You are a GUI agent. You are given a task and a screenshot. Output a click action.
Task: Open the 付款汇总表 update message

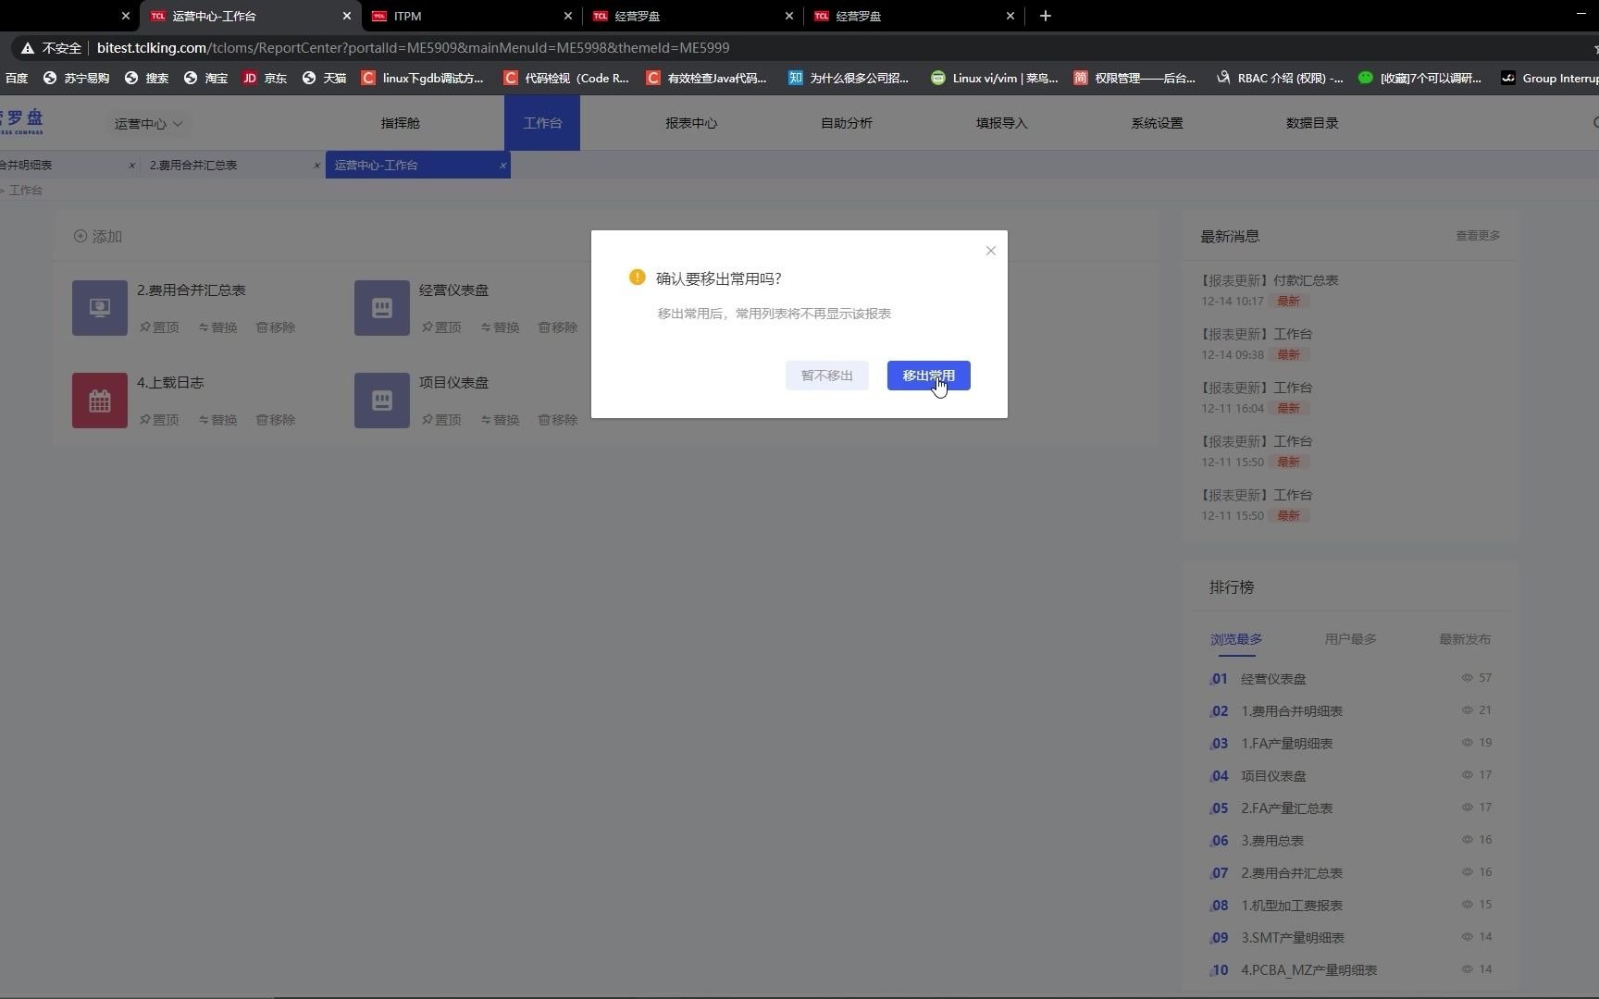1269,280
